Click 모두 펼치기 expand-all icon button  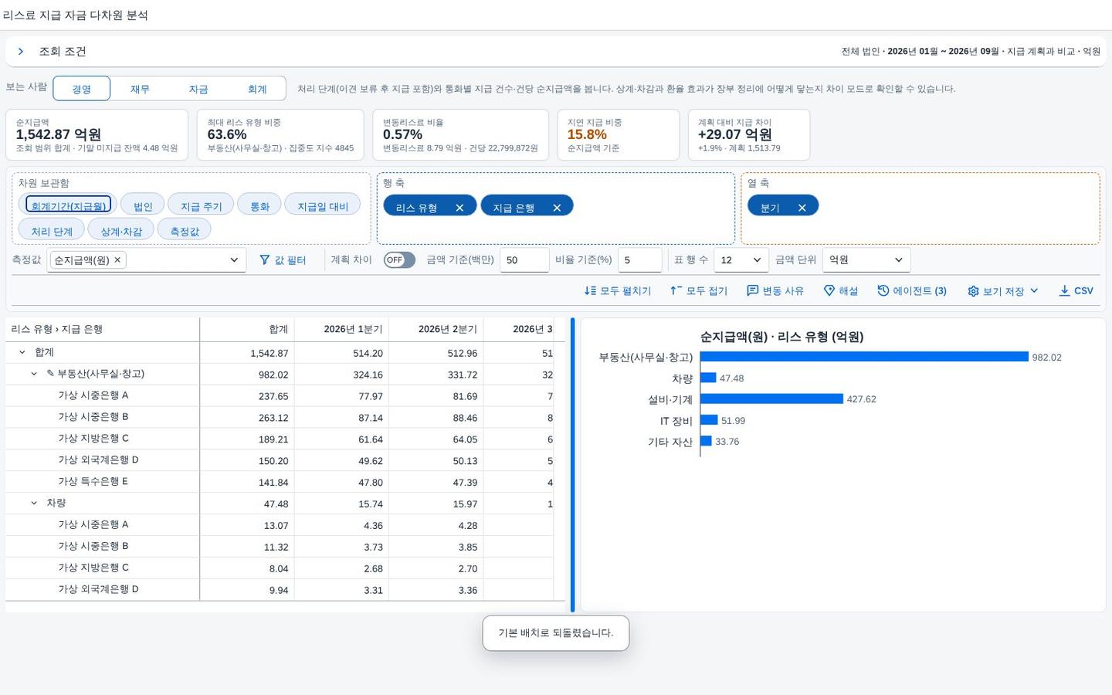[618, 291]
